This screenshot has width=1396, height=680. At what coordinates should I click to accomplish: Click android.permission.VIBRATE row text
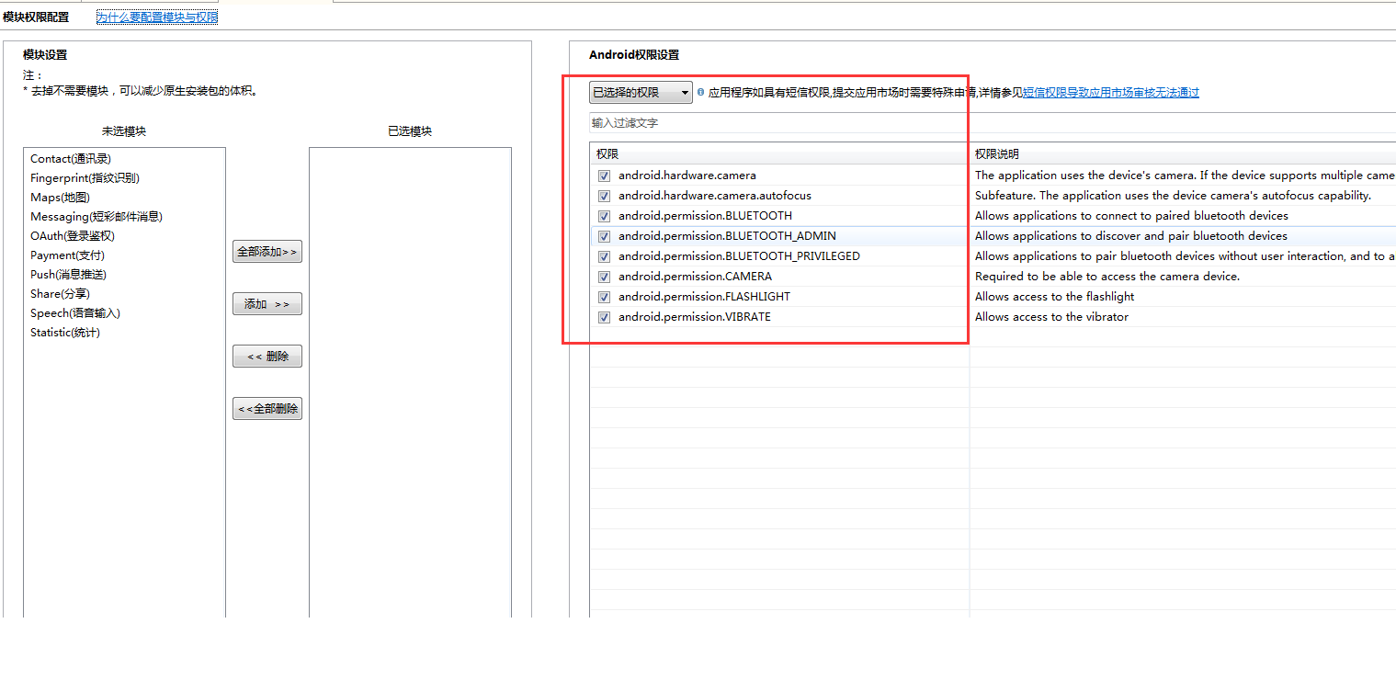click(x=695, y=317)
